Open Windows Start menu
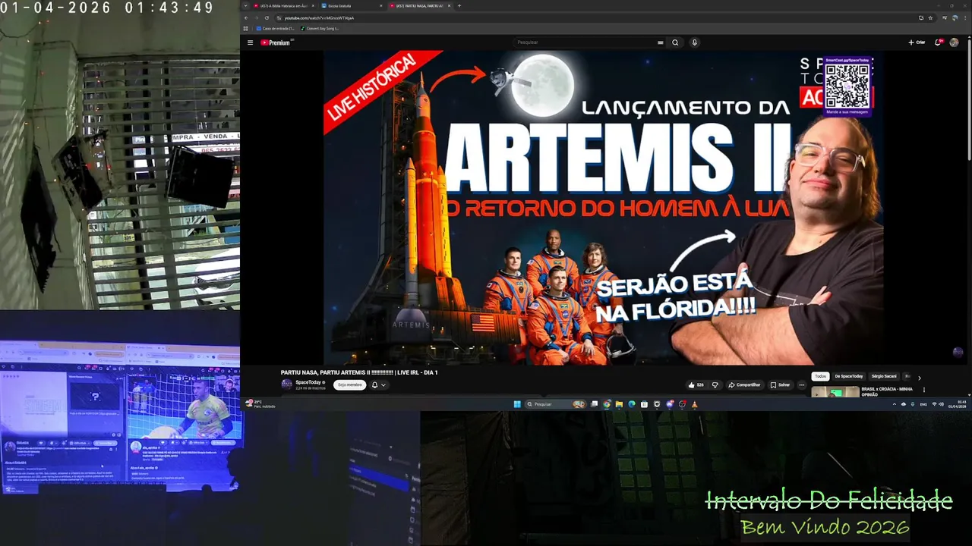 click(x=517, y=404)
